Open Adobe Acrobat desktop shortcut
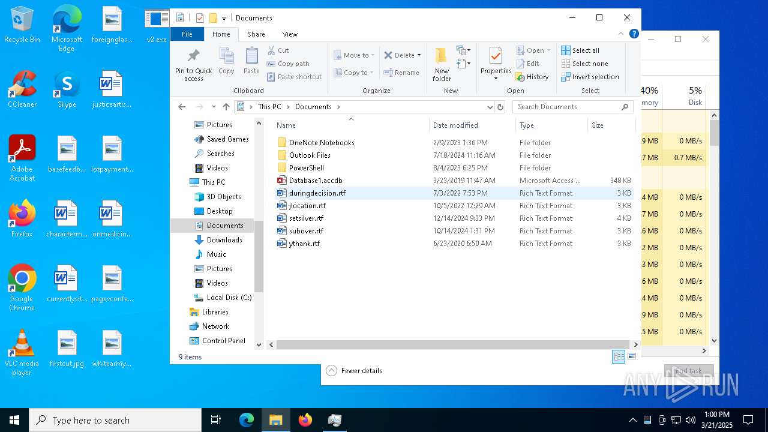Image resolution: width=768 pixels, height=432 pixels. pos(22,158)
